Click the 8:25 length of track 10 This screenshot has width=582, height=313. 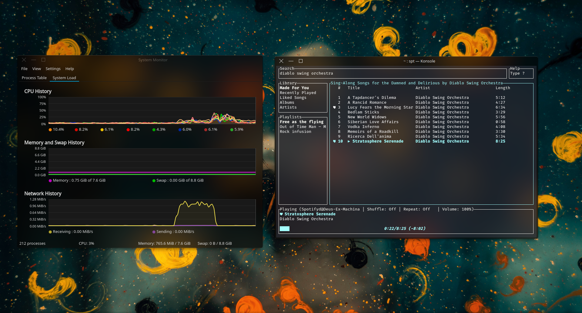point(500,141)
